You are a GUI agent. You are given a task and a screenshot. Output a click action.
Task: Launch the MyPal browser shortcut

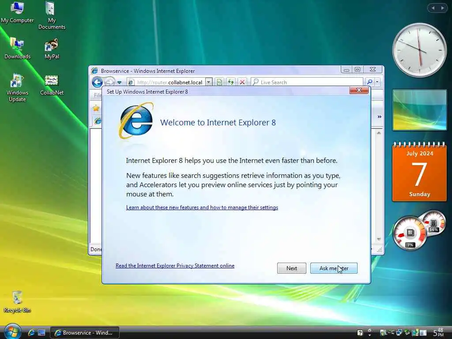click(52, 48)
